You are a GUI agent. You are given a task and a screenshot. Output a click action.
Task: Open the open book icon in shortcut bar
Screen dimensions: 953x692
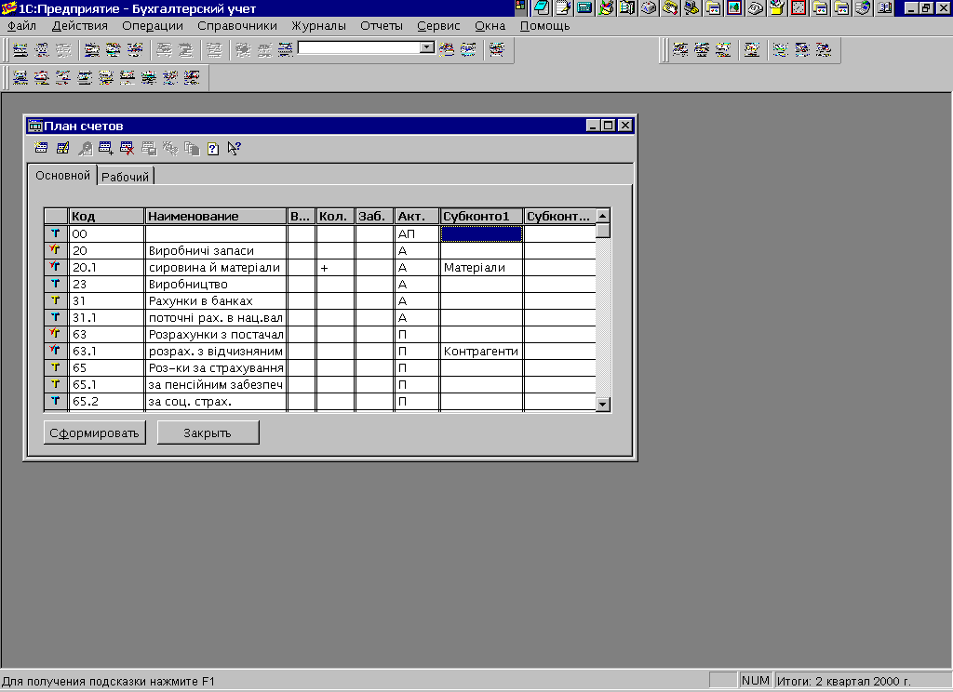click(885, 7)
